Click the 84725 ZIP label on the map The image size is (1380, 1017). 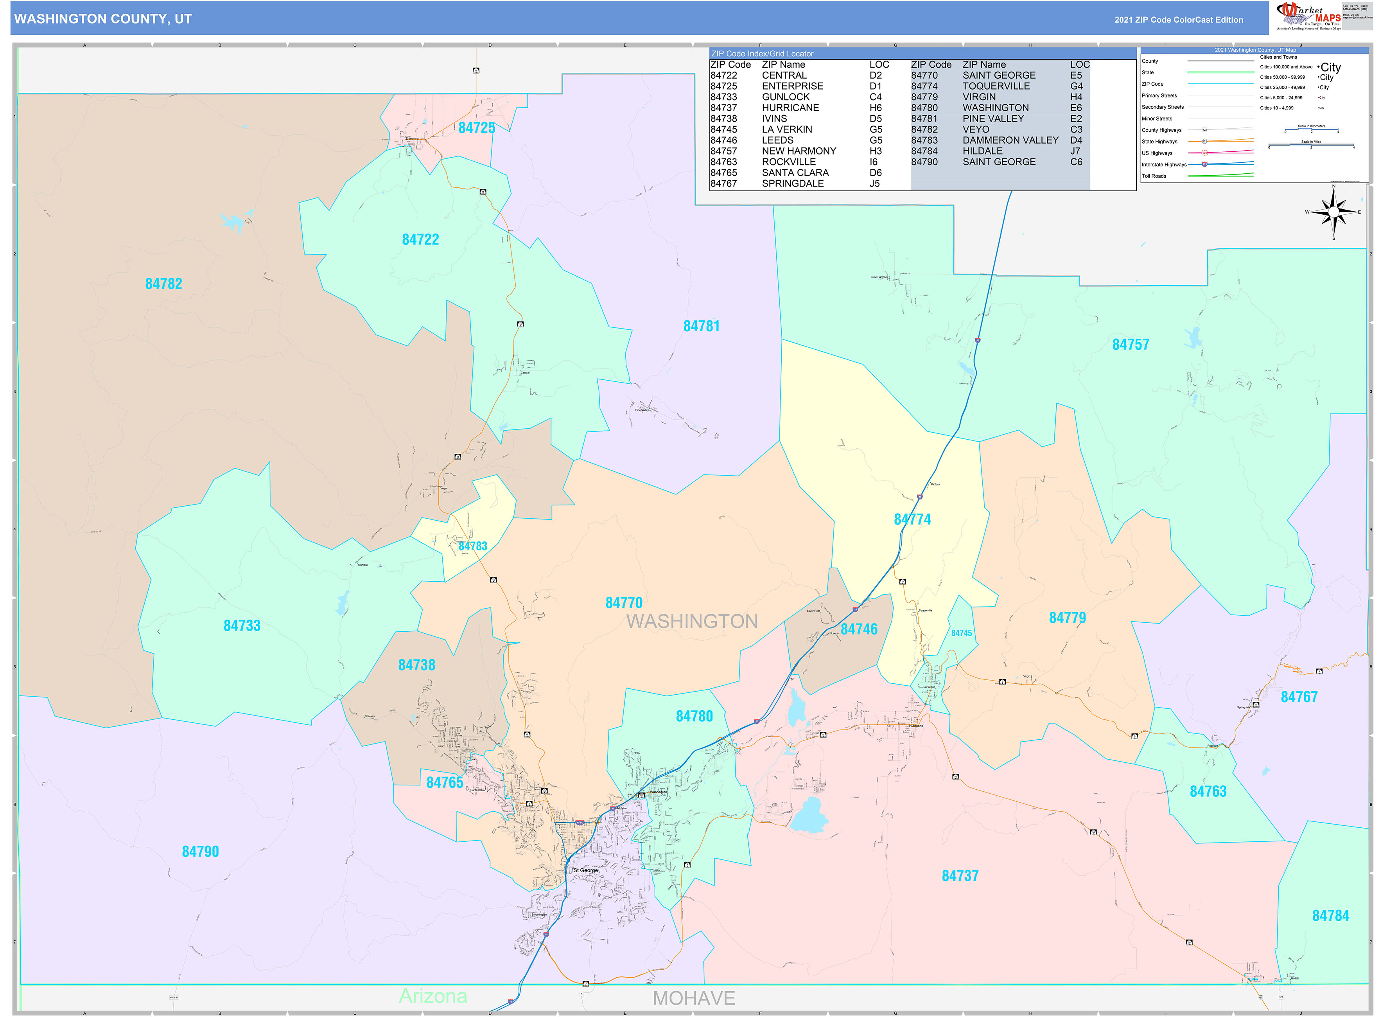click(476, 128)
